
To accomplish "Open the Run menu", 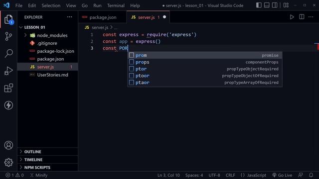I will [97, 5].
